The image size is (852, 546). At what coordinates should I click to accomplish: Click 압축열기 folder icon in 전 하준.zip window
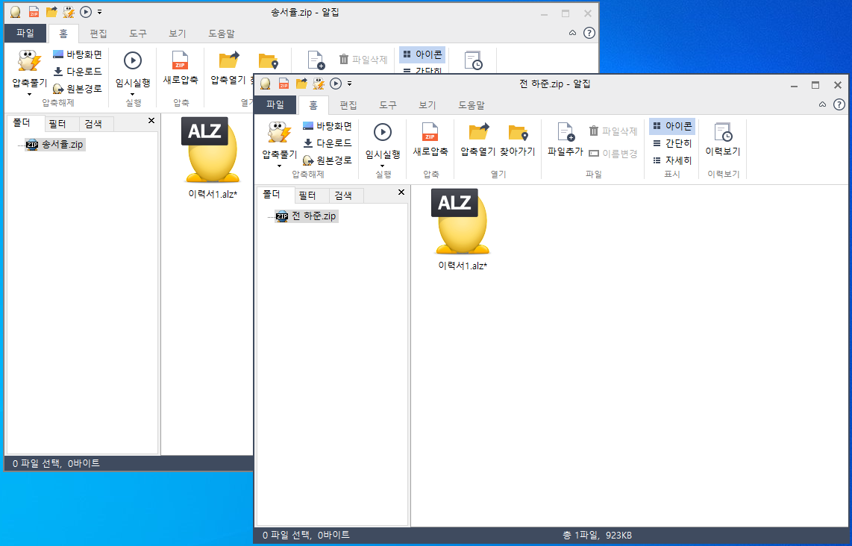(x=478, y=132)
